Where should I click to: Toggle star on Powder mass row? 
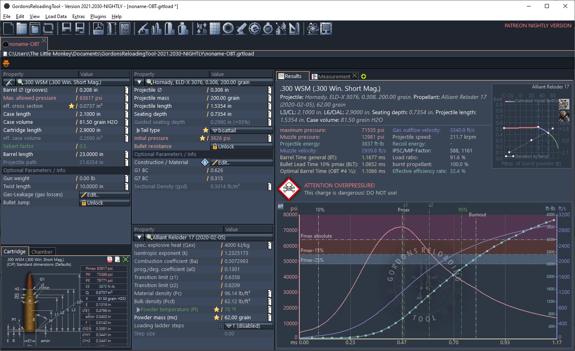[x=217, y=318]
